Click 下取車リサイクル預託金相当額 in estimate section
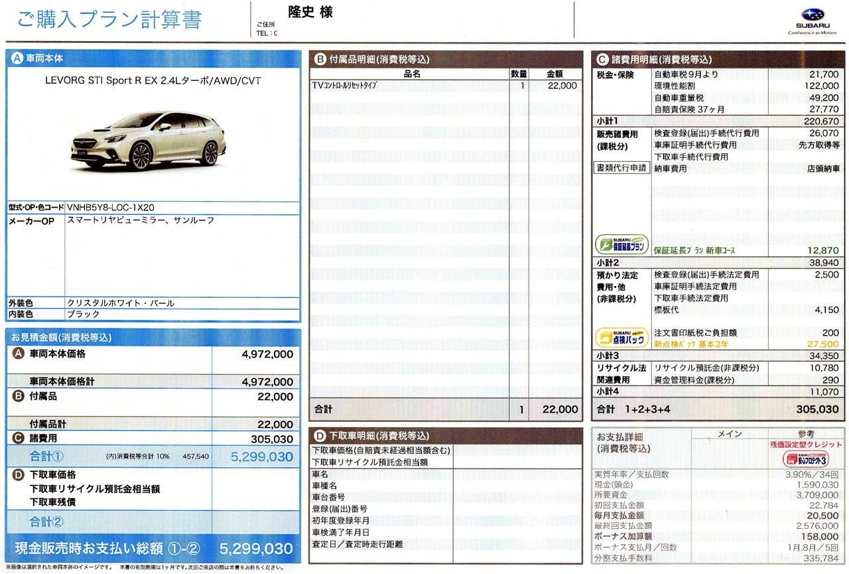849x574 pixels. point(95,488)
